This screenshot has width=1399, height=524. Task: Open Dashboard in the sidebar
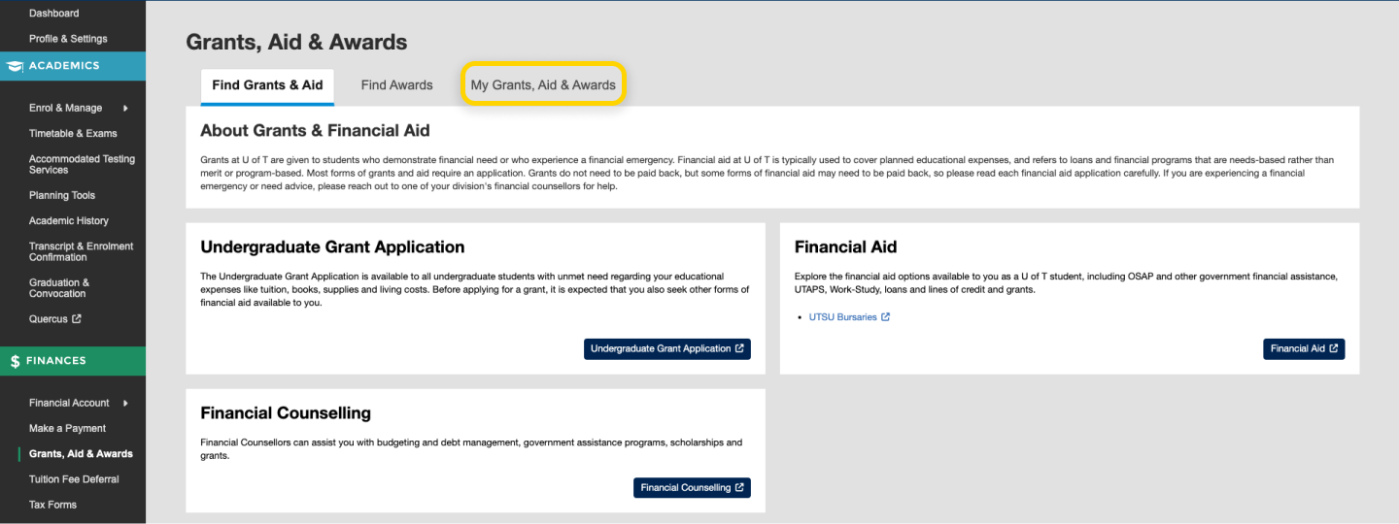(x=54, y=14)
